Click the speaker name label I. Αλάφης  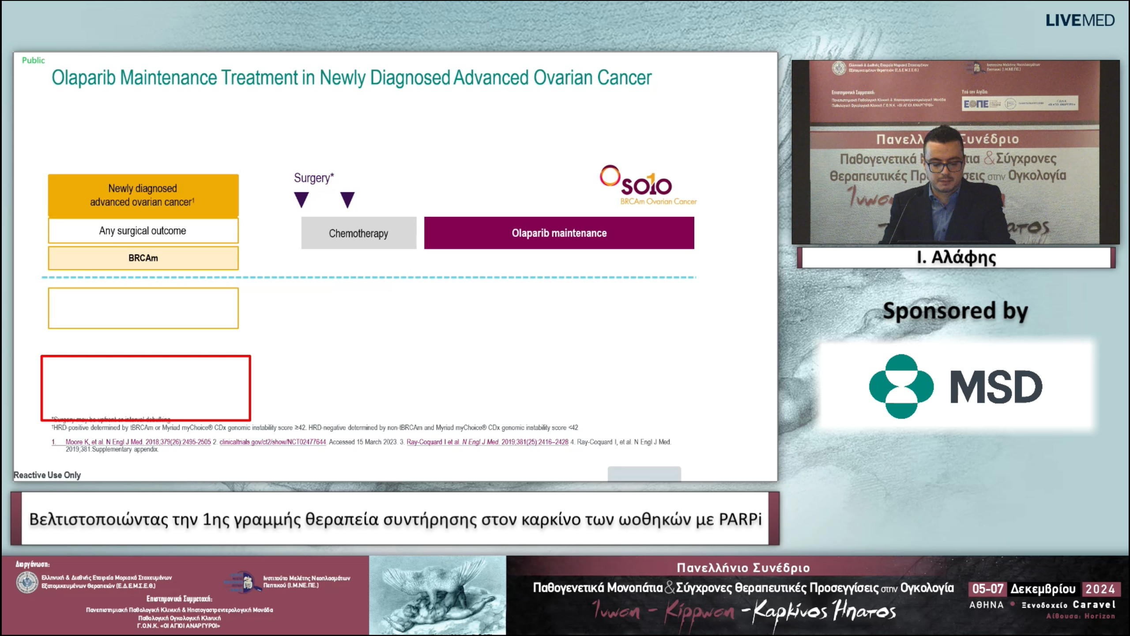coord(956,257)
